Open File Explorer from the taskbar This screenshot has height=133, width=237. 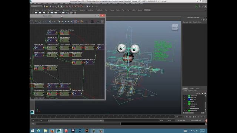click(x=46, y=131)
